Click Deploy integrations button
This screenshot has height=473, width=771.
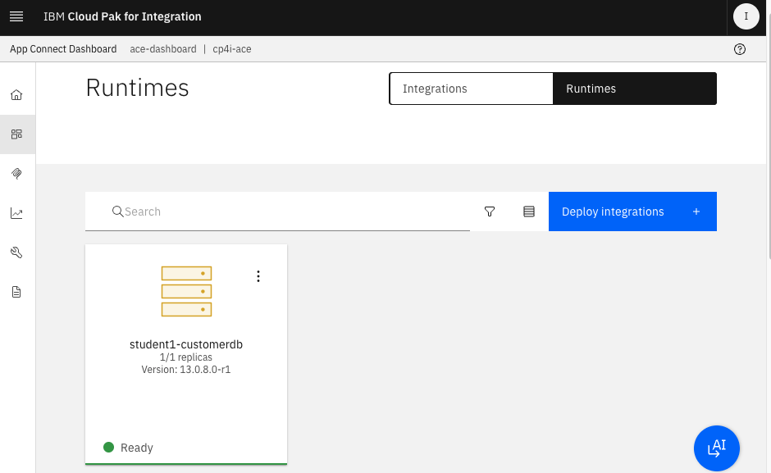(x=632, y=211)
